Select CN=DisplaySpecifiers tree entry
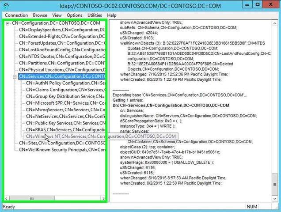 (62, 30)
